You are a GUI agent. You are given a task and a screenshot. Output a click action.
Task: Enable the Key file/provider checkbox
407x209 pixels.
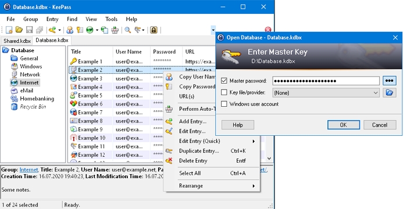tap(224, 92)
